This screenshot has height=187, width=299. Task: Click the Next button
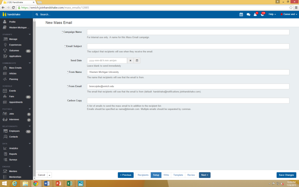[205, 175]
